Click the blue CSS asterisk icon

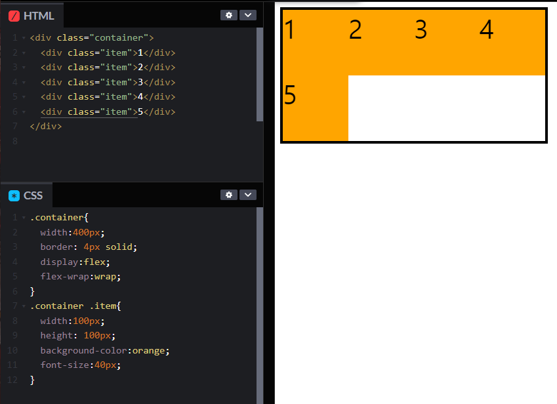(14, 195)
